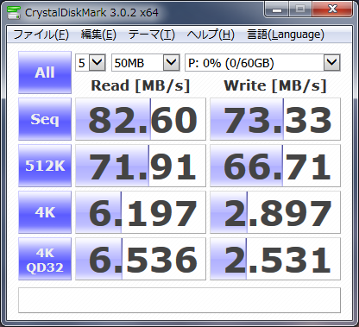Start the 512K benchmark test

coord(45,166)
